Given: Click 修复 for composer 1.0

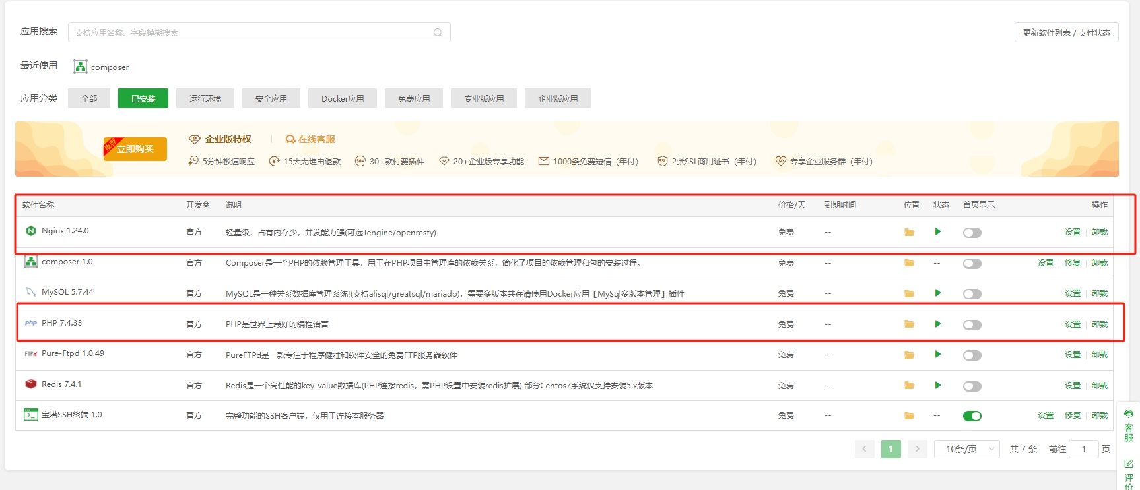Looking at the screenshot, I should [1073, 263].
